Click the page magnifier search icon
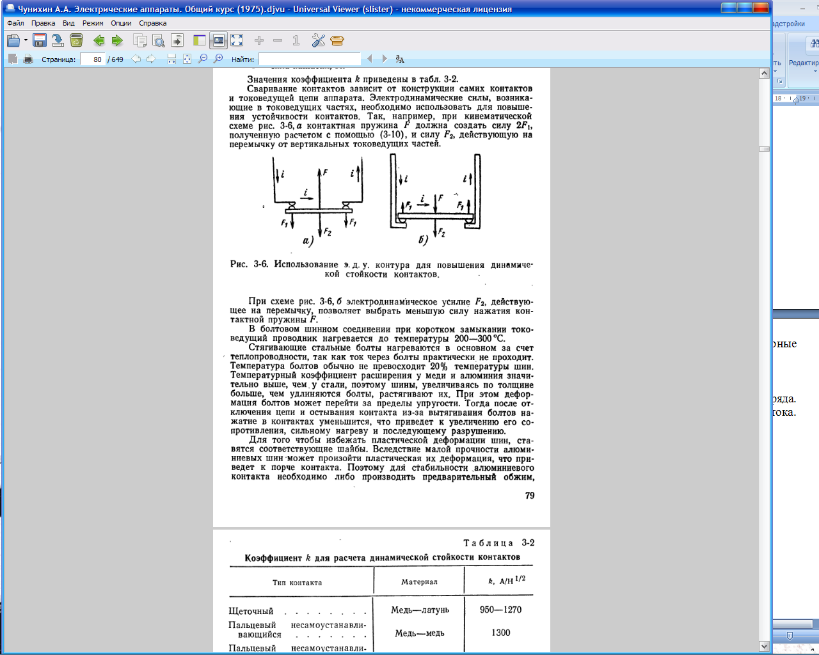 [159, 40]
